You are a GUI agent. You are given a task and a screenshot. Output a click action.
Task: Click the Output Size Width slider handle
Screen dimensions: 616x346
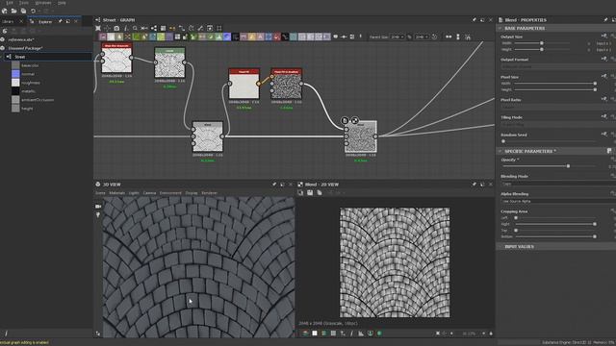click(541, 43)
